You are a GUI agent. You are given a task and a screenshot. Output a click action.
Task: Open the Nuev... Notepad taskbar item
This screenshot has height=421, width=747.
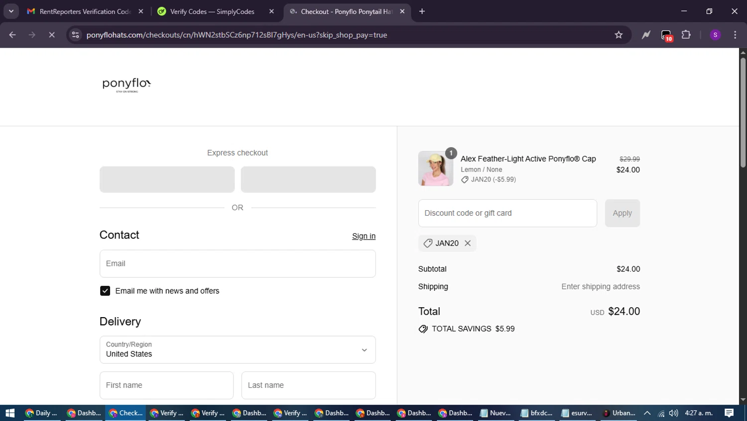coord(496,413)
